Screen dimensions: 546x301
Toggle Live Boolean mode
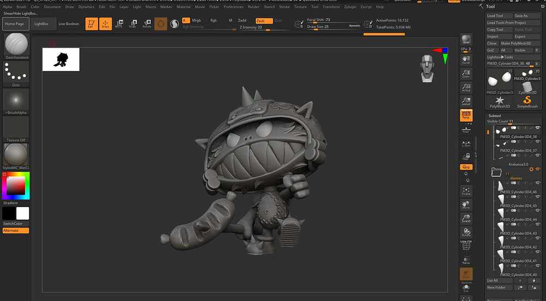[69, 23]
